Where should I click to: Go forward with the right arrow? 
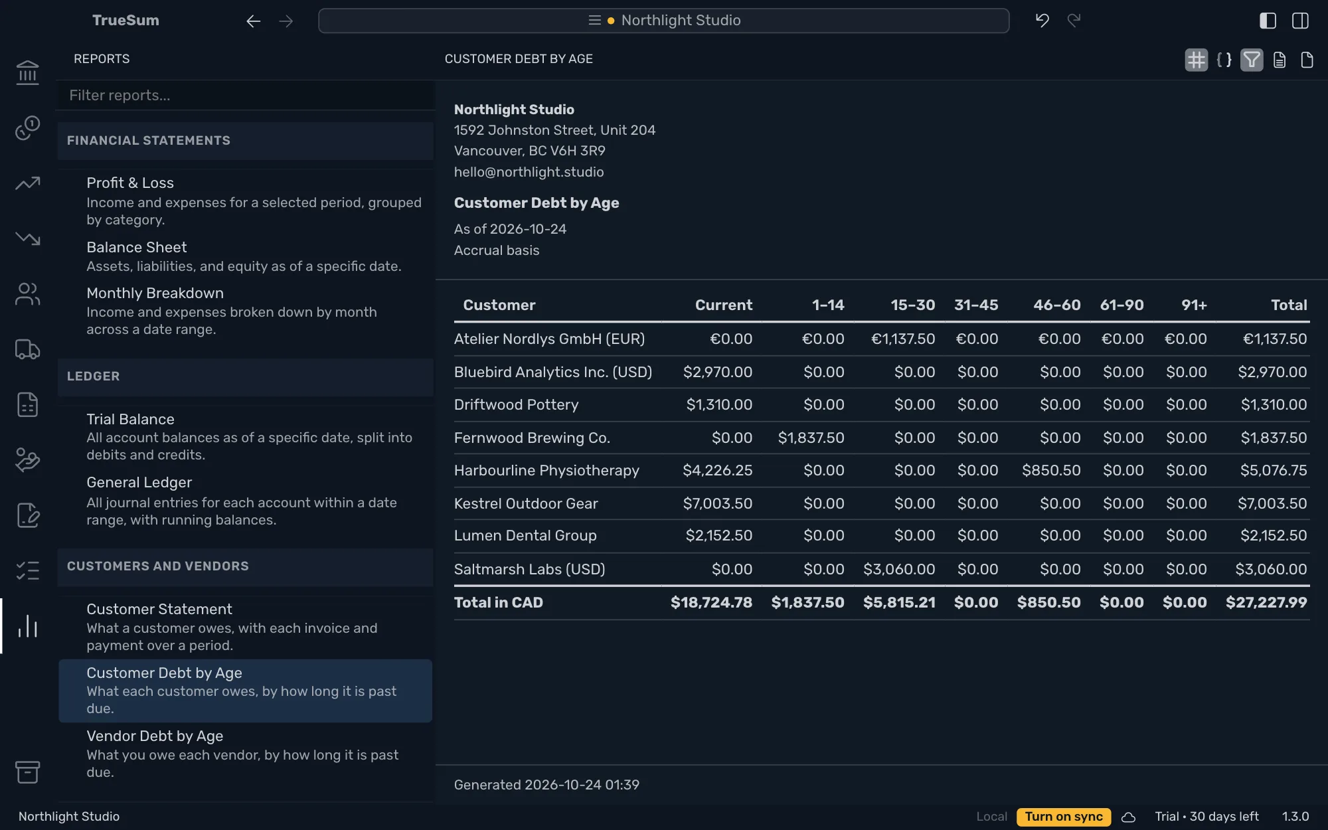pos(286,21)
